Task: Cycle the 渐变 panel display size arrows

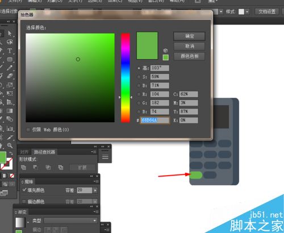Action: 16,212
